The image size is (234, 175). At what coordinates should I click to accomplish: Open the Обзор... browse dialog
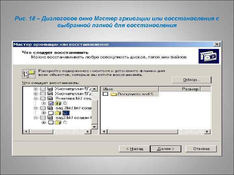(x=192, y=80)
